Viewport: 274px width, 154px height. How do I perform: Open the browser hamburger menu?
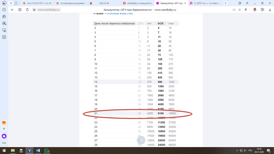pos(247,3)
